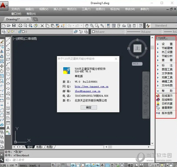The height and width of the screenshot is (167, 177).
Task: Save the drawing with the floppy icon
Action: point(14,26)
